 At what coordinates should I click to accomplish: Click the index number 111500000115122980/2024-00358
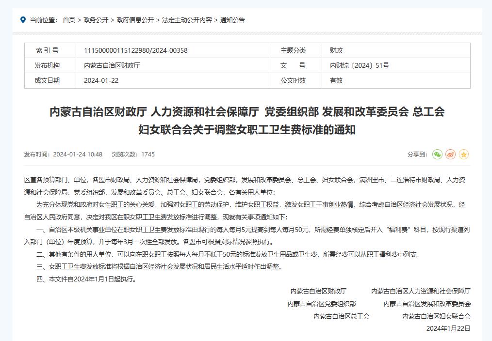tap(135, 50)
